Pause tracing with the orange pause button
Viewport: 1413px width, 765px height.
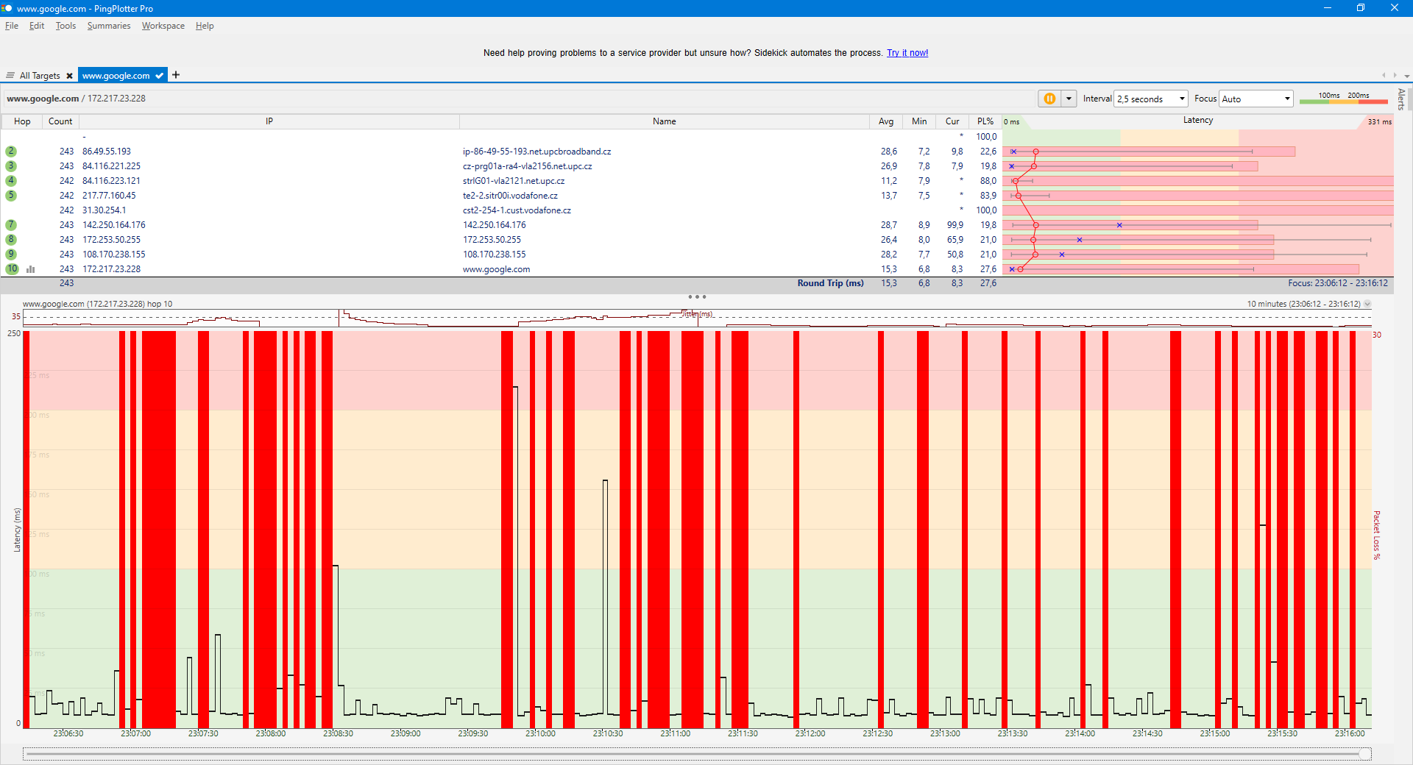point(1049,99)
